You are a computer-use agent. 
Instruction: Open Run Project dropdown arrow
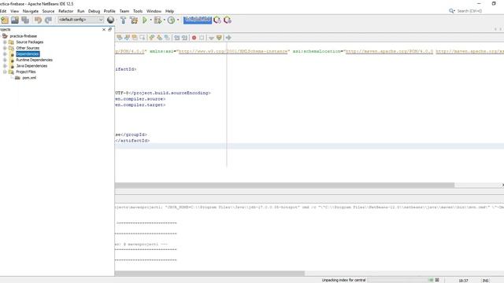150,20
